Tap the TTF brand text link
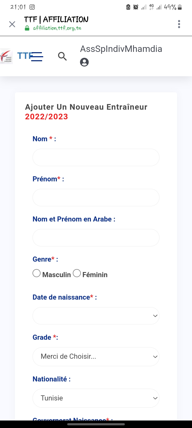Image resolution: width=192 pixels, height=428 pixels. pos(24,56)
